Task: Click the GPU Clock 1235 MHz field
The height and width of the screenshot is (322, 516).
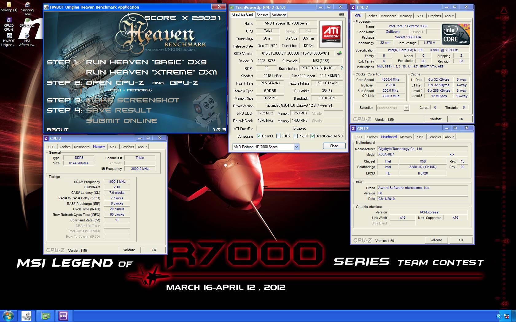Action: click(x=265, y=113)
